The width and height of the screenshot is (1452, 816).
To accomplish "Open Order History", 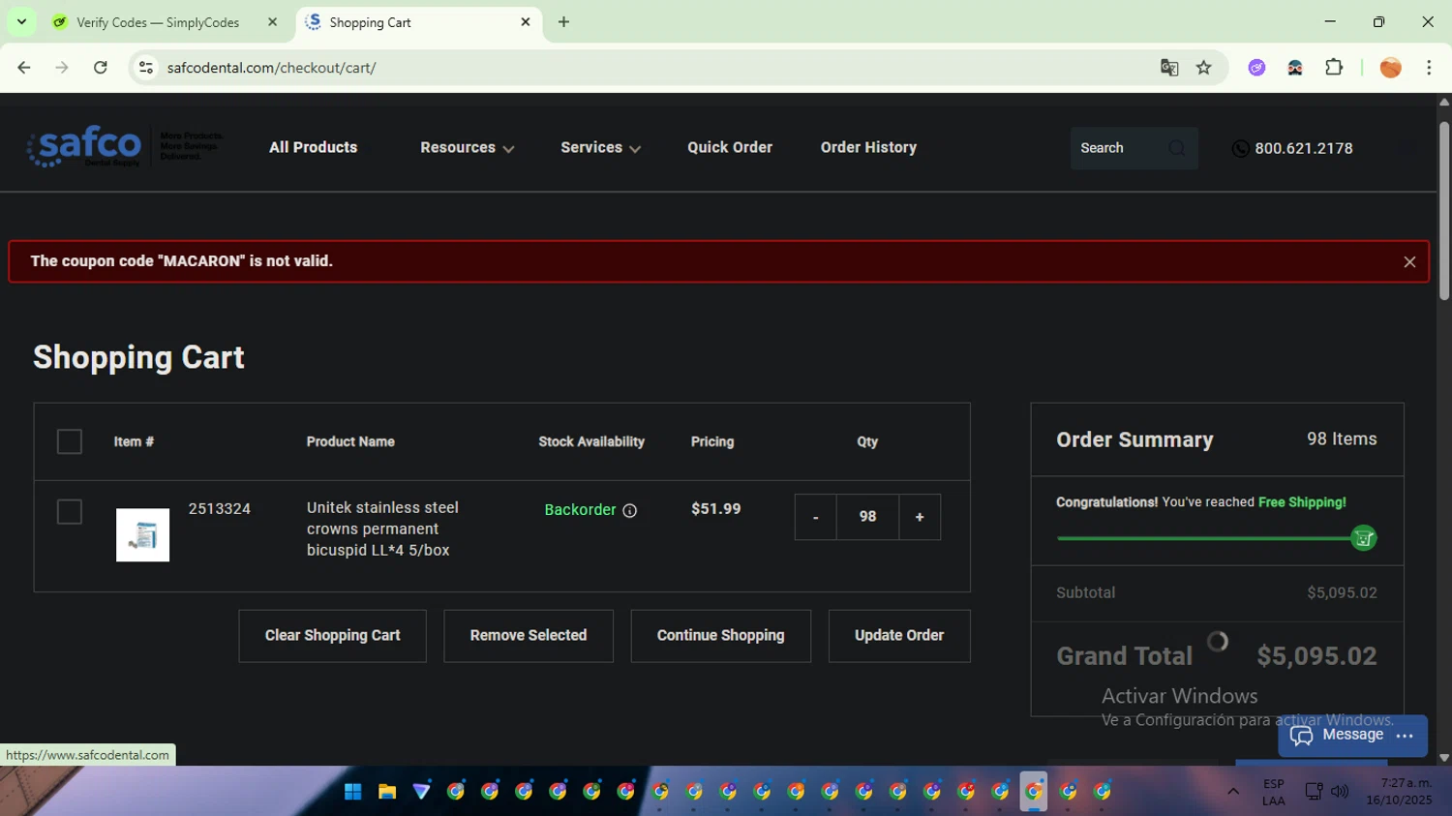I will tap(868, 147).
